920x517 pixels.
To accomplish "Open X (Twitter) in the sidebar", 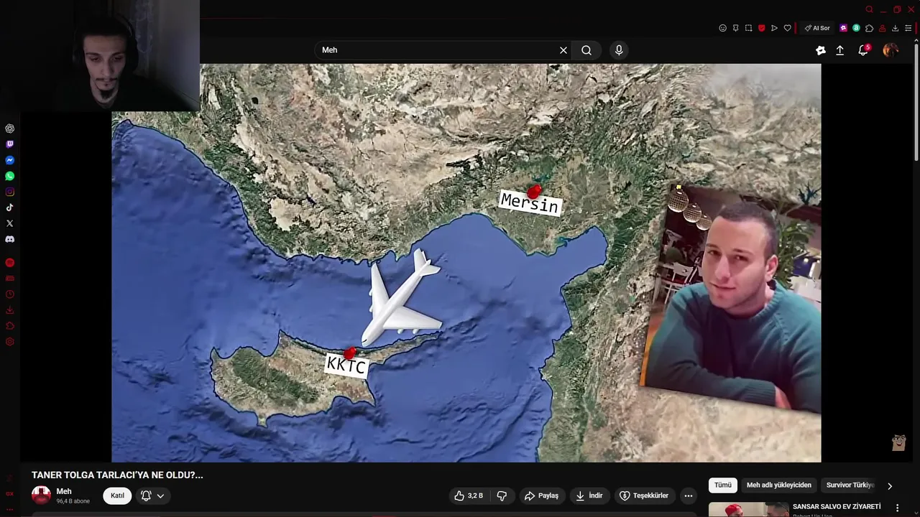I will pyautogui.click(x=9, y=223).
